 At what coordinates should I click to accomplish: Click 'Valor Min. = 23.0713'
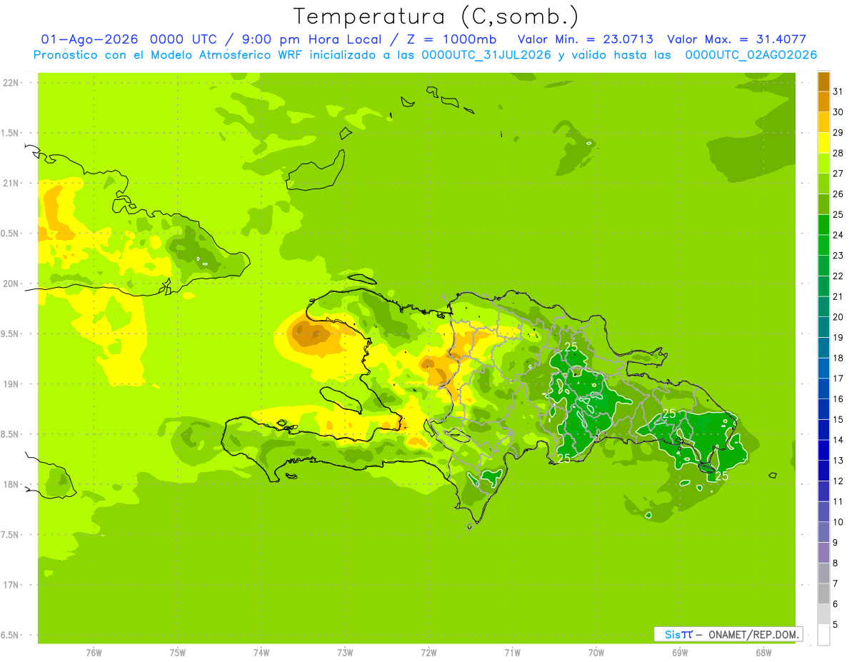click(x=585, y=39)
